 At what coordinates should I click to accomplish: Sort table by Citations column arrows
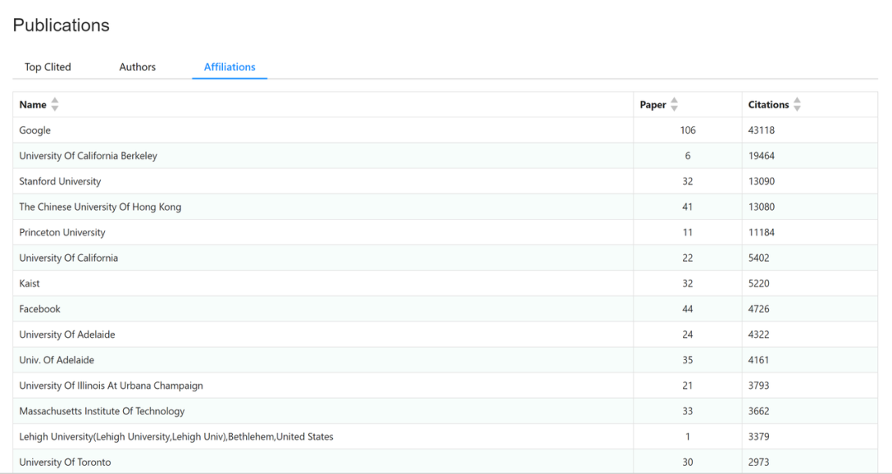pyautogui.click(x=797, y=104)
